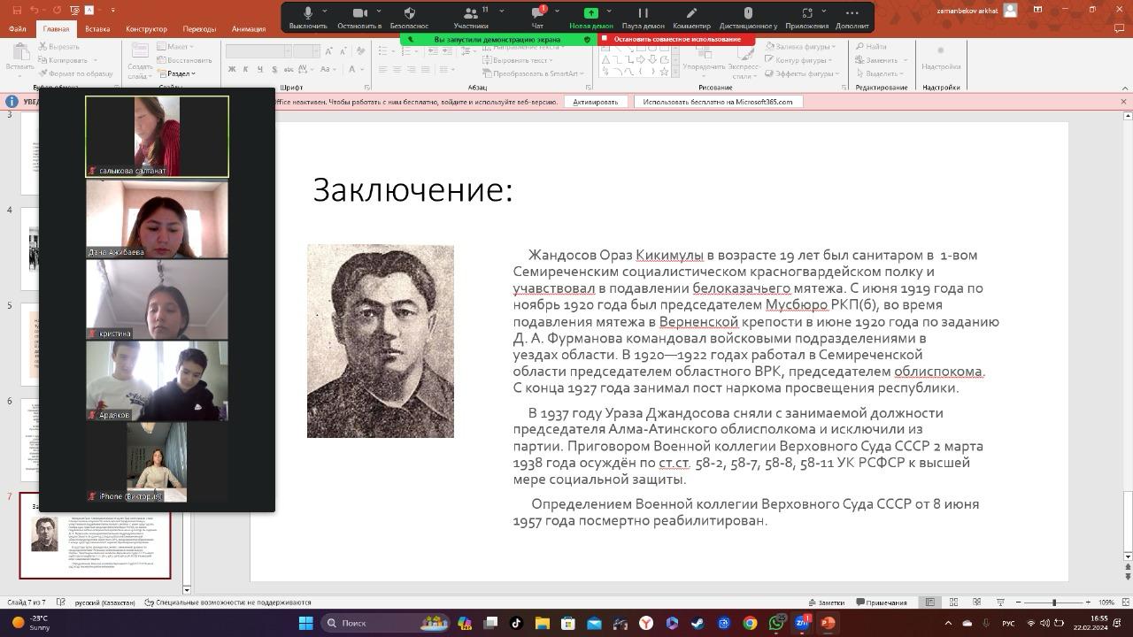Open font name combo box
Image resolution: width=1133 pixels, height=637 pixels.
click(x=258, y=50)
